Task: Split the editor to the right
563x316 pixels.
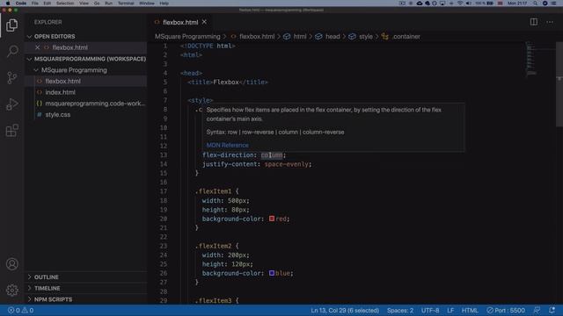Action: coord(534,22)
